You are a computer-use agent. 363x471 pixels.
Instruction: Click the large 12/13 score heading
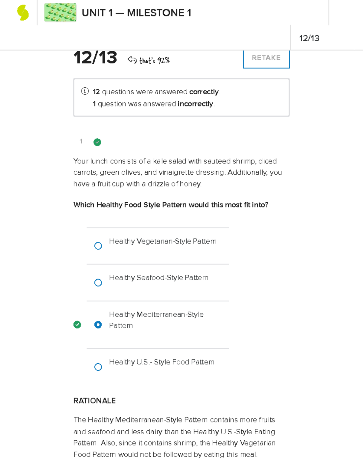point(95,58)
